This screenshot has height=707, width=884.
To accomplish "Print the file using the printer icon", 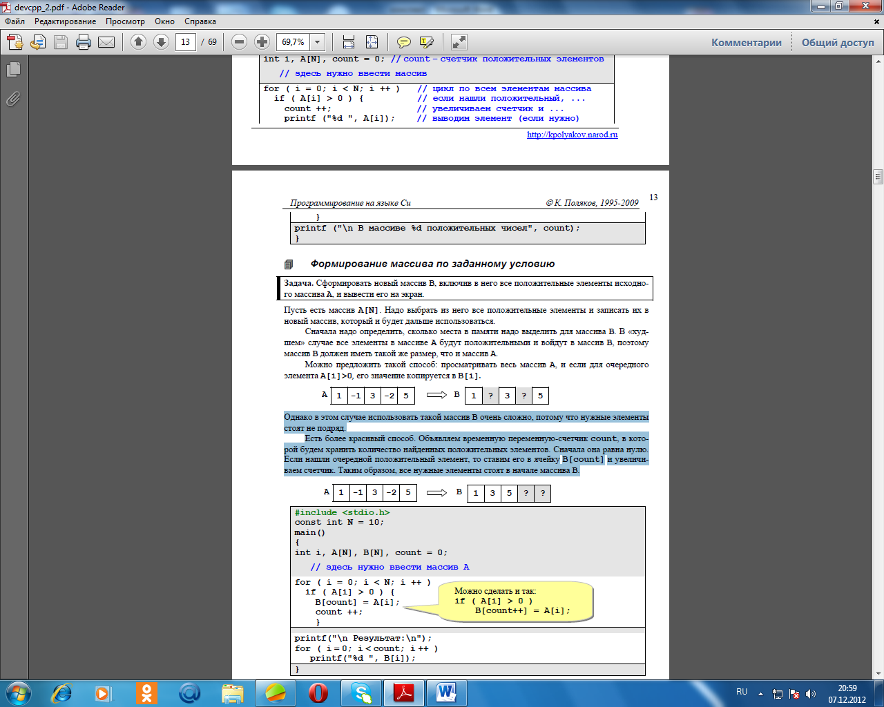I will click(x=84, y=42).
